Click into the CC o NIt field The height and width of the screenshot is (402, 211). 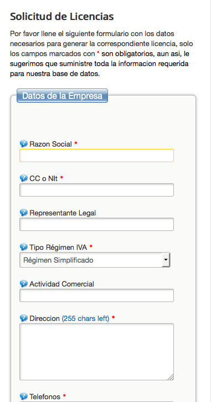pyautogui.click(x=97, y=190)
